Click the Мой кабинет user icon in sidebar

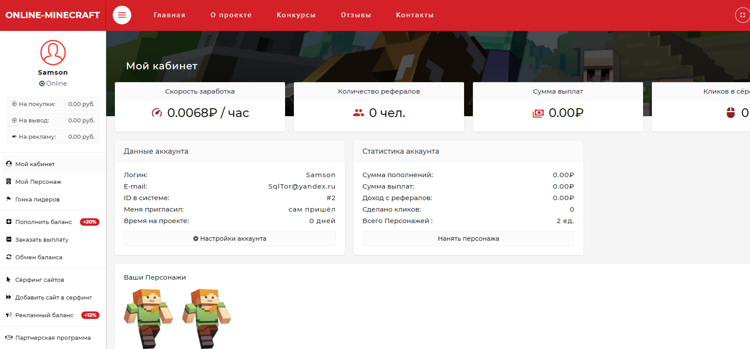[x=9, y=163]
